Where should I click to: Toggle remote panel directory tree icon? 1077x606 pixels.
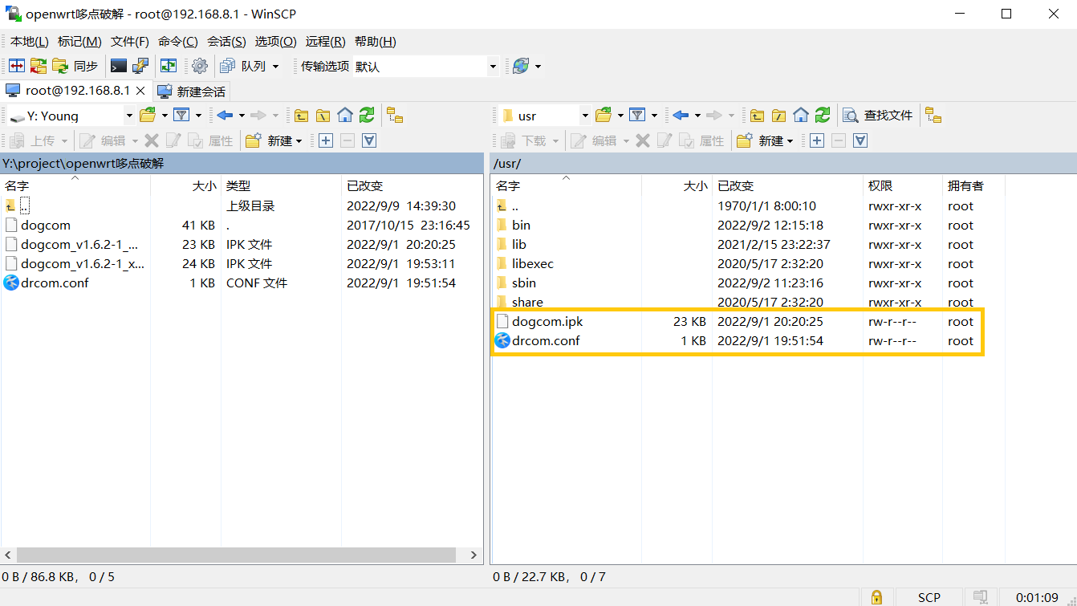[x=933, y=116]
